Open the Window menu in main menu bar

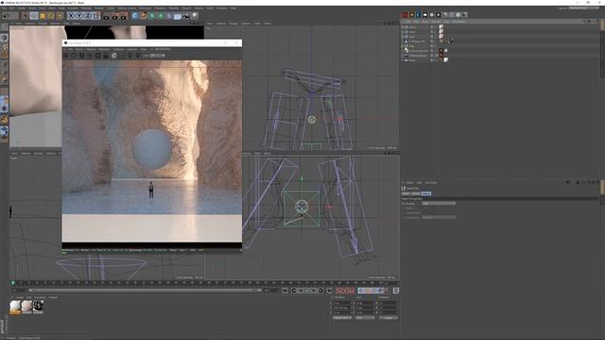coord(221,8)
